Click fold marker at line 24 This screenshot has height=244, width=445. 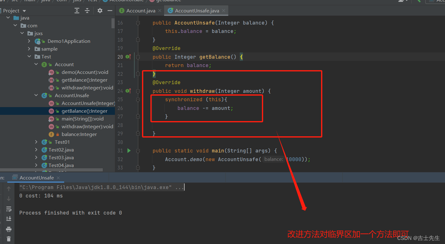[138, 91]
